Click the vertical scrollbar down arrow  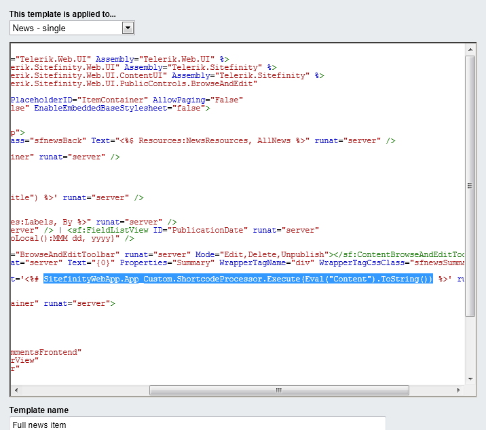tap(470, 378)
